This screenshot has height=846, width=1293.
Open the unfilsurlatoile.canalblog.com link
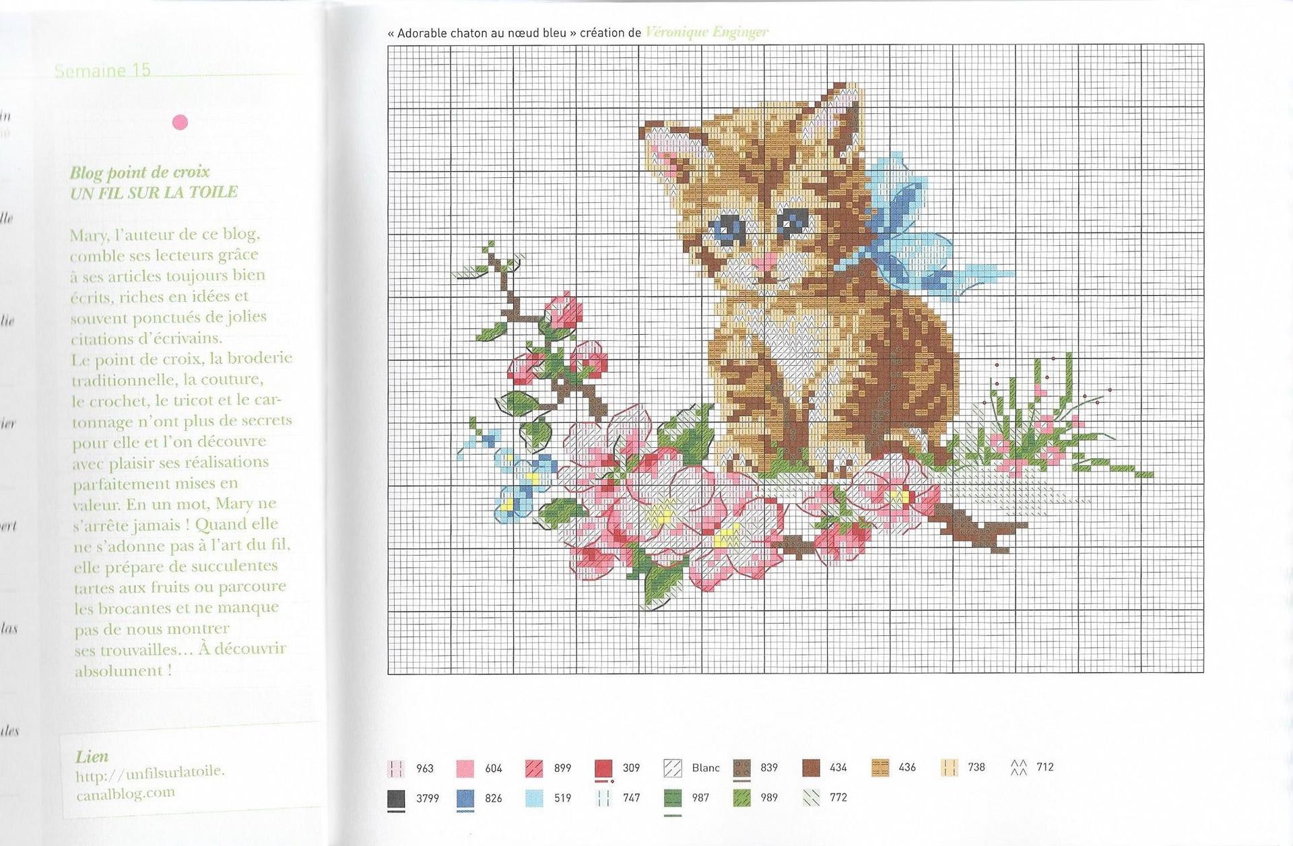(x=150, y=782)
